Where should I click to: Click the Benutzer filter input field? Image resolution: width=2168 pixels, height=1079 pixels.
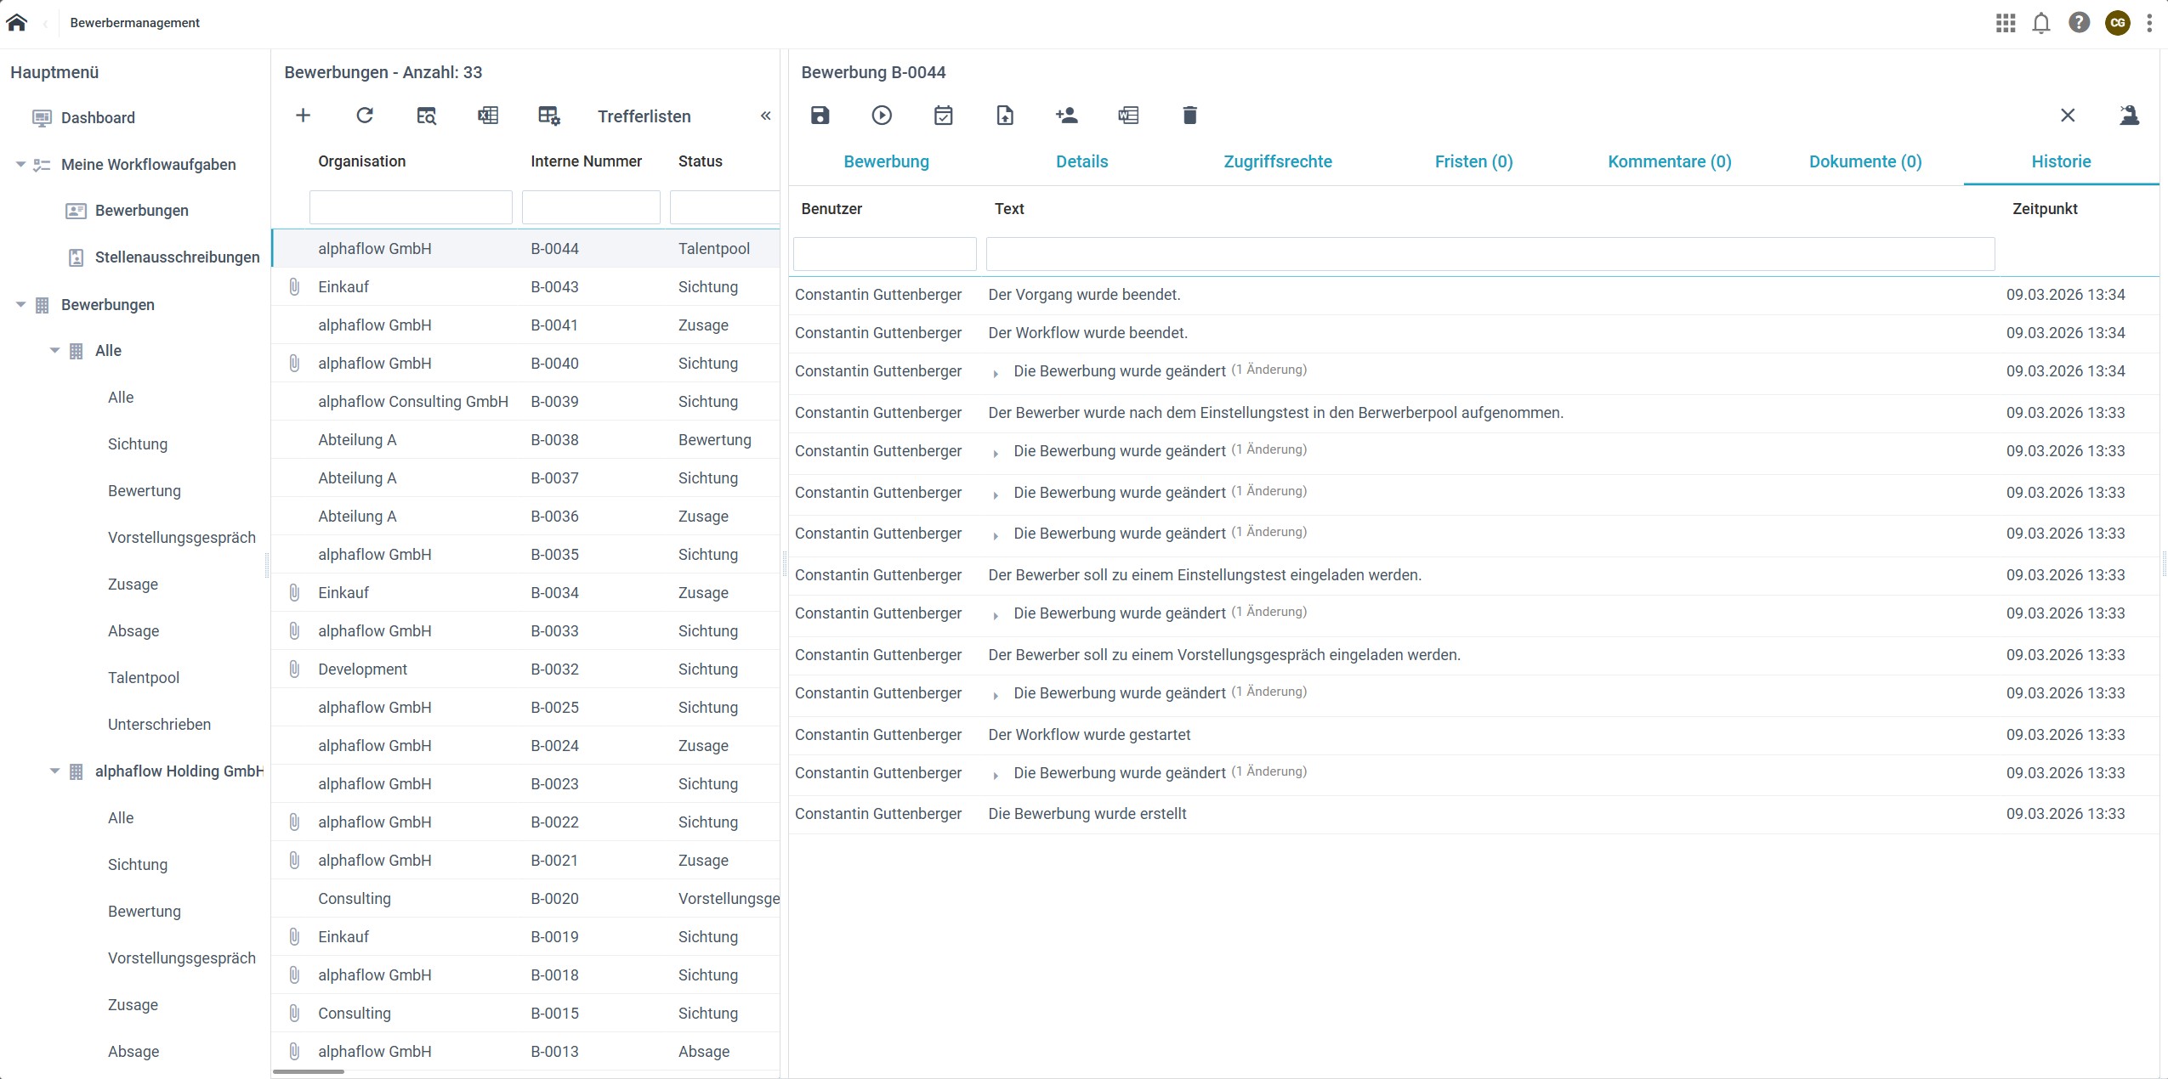point(884,254)
